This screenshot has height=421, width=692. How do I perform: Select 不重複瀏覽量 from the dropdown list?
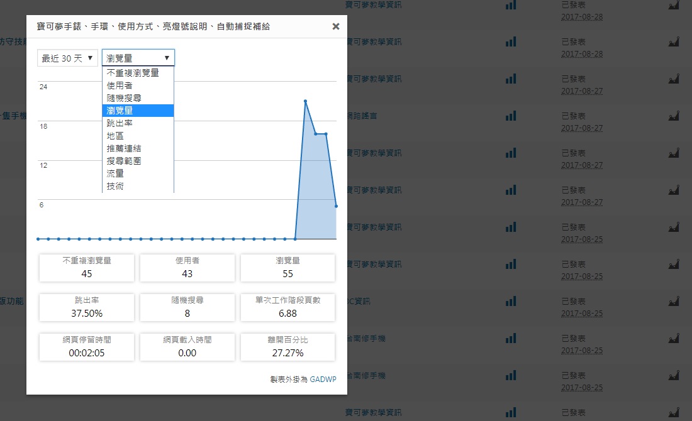(133, 73)
